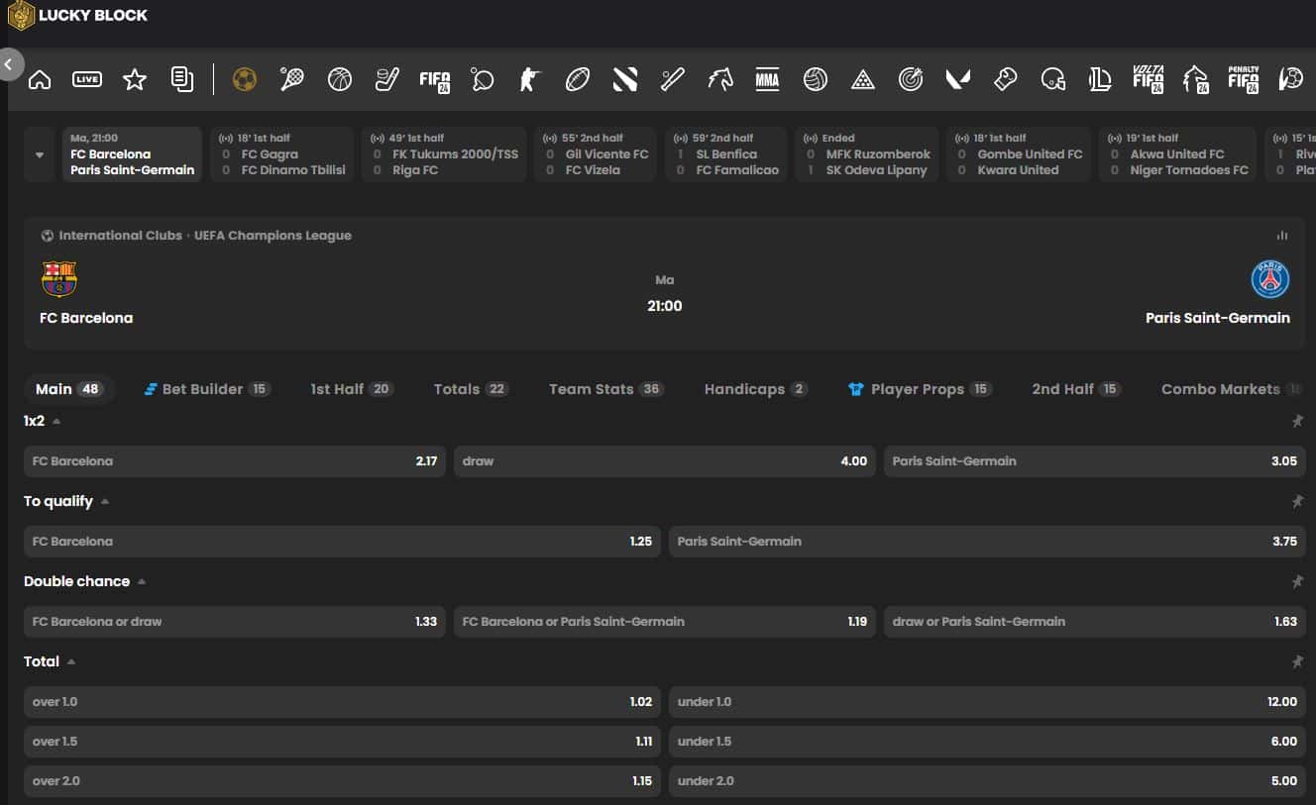Pin the Double chance market

[x=1297, y=581]
